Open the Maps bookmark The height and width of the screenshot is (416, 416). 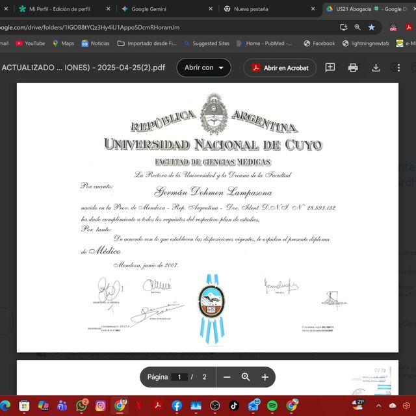[64, 44]
